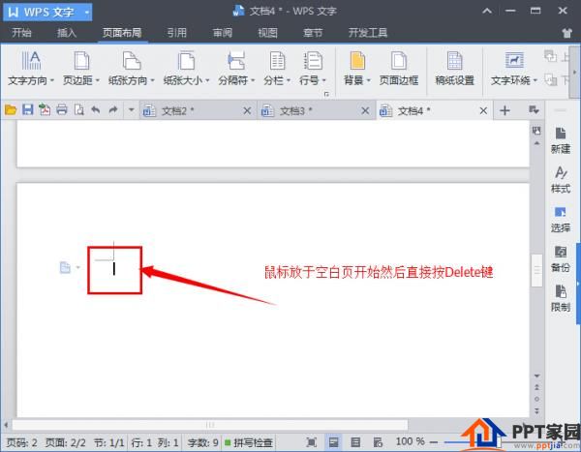Switch to full screen view in status bar
581x452 pixels.
[312, 442]
